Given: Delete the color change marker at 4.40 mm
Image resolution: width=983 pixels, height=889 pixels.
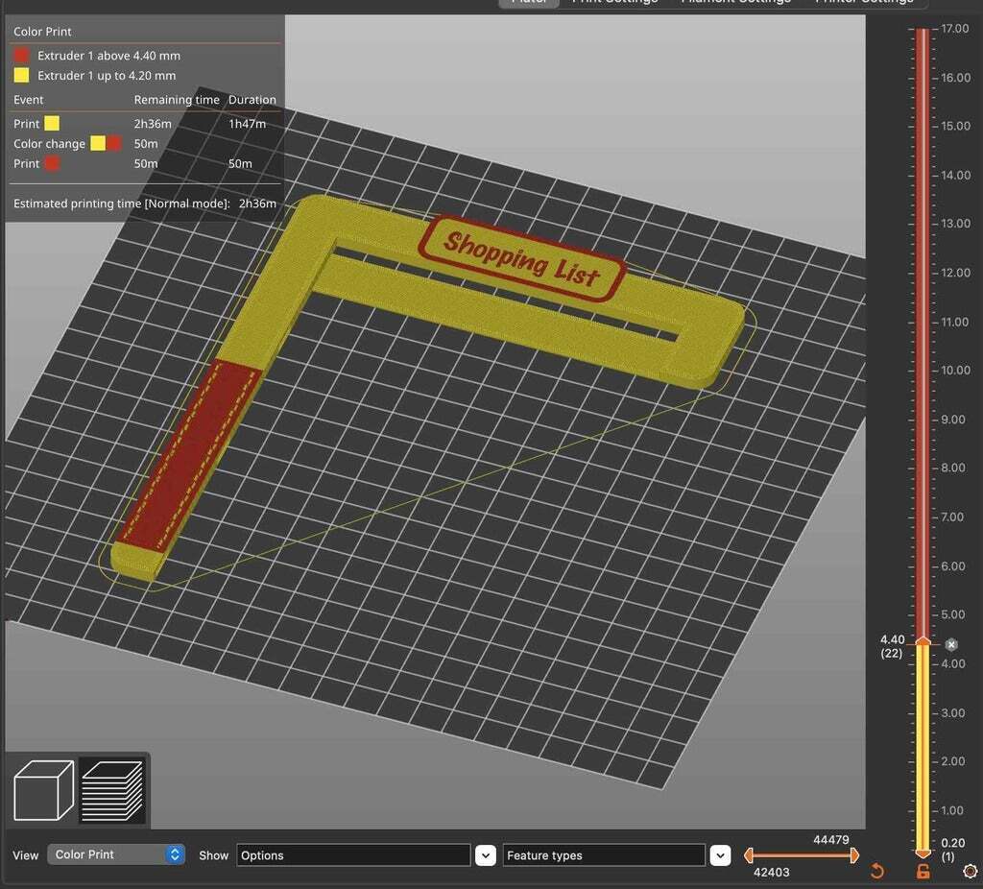Looking at the screenshot, I should [x=951, y=645].
